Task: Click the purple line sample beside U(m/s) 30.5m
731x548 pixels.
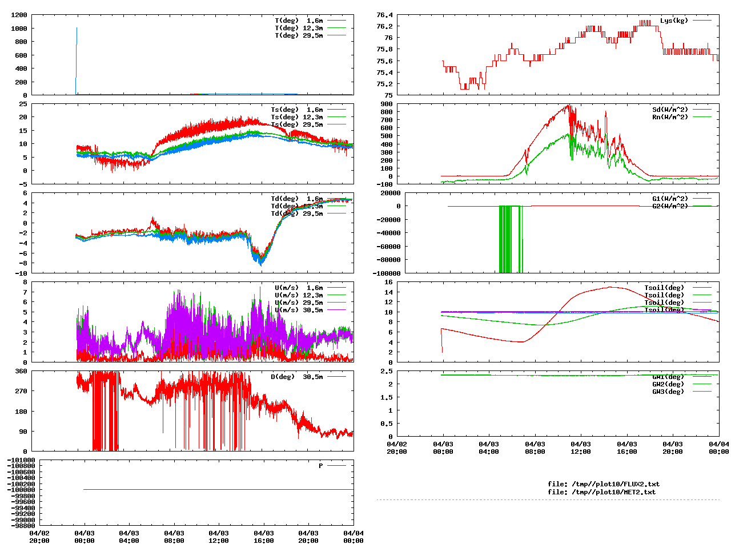Action: click(x=337, y=310)
